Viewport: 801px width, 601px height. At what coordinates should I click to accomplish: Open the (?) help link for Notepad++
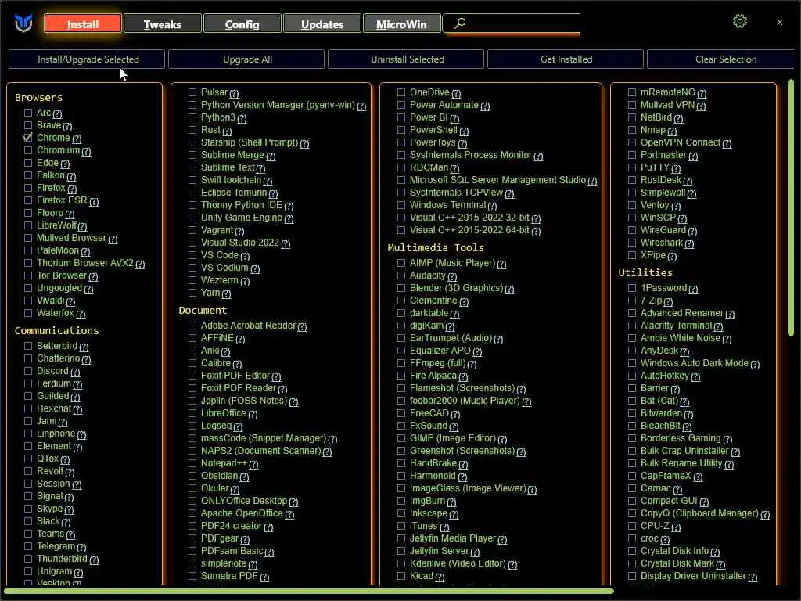point(253,465)
